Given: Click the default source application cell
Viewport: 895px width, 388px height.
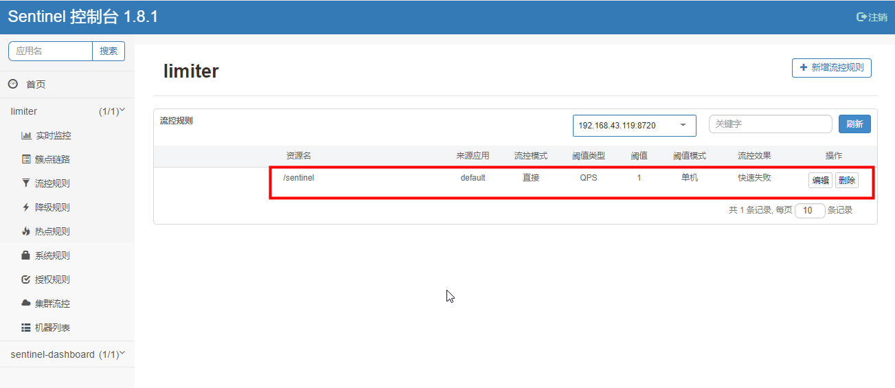Looking at the screenshot, I should pos(473,178).
